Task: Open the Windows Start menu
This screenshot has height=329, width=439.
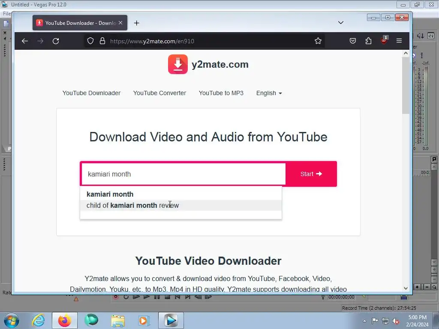Action: (x=12, y=320)
